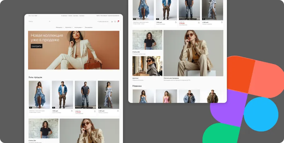Add the 1 990 руб. blue jacket to cart
Screen dimensions: 284x143
coord(71,111)
